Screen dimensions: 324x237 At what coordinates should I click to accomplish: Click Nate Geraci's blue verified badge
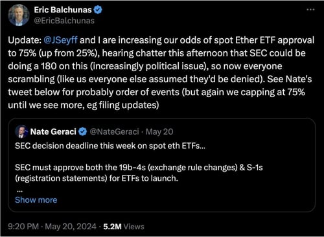tap(82, 131)
